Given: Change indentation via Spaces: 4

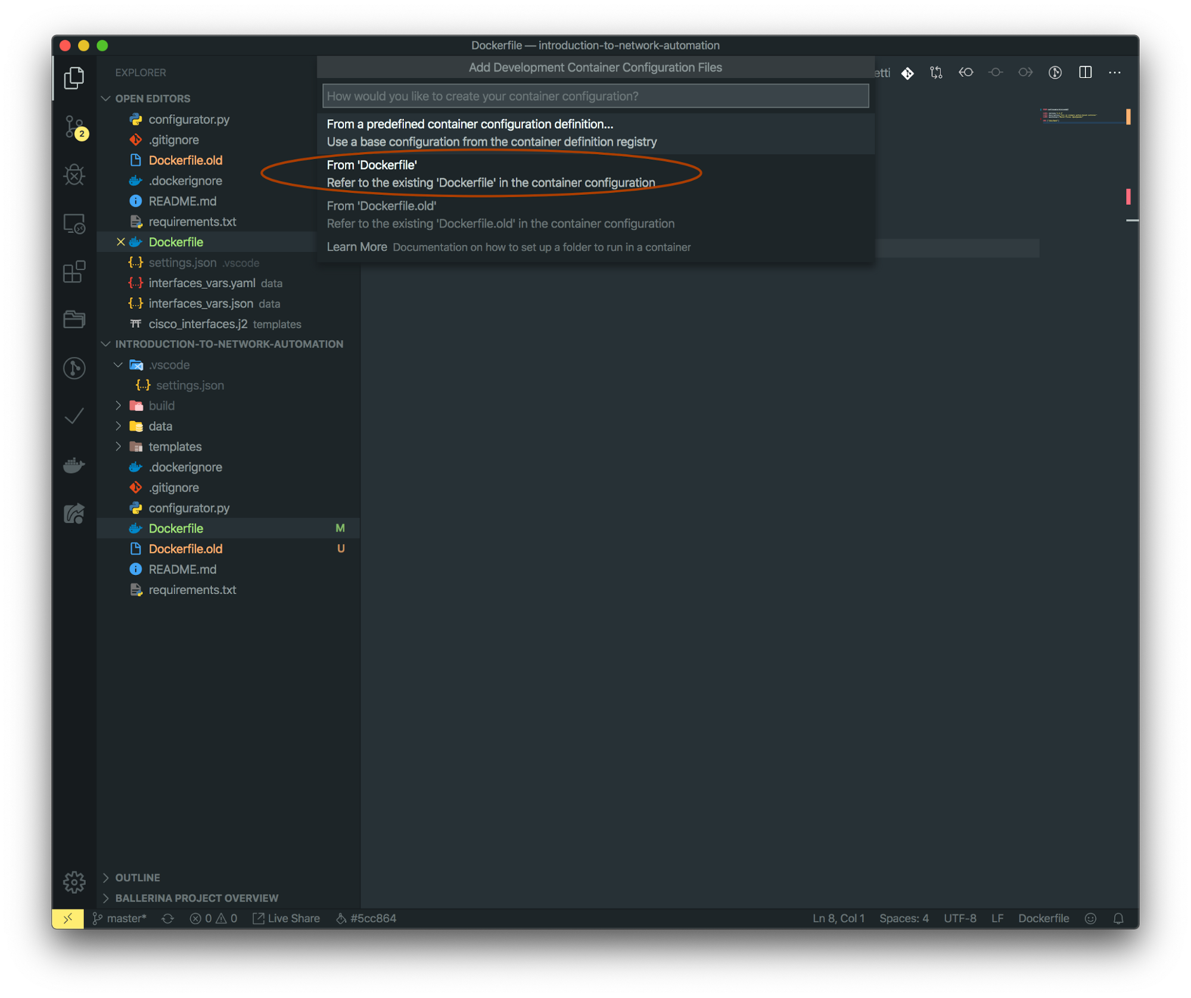Looking at the screenshot, I should pos(904,918).
